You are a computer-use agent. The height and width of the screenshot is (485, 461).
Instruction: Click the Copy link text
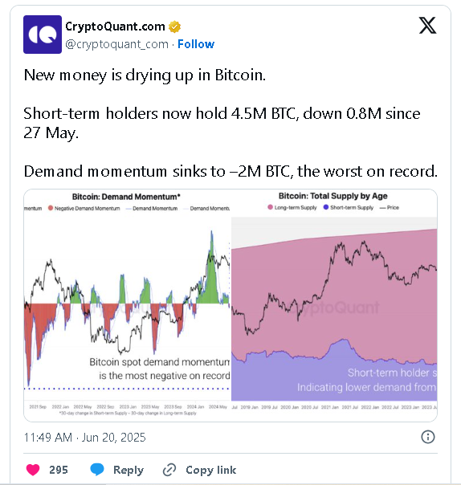pyautogui.click(x=211, y=470)
